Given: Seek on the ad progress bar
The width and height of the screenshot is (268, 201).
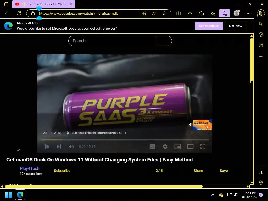Looking at the screenshot, I should 125,140.
